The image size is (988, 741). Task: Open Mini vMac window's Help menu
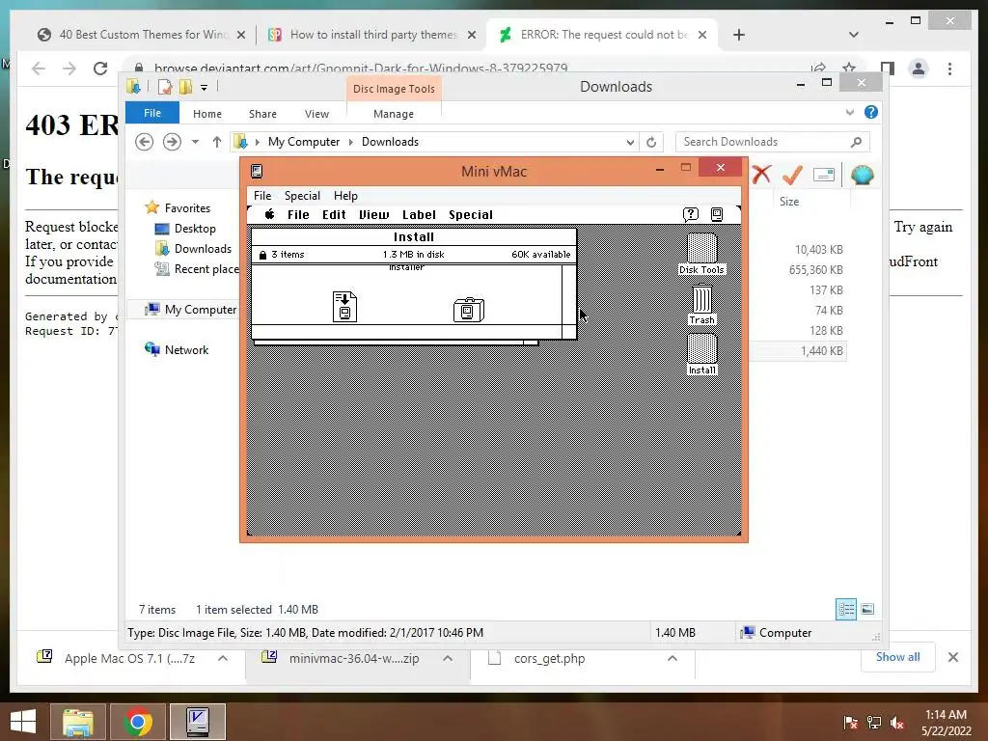[345, 195]
